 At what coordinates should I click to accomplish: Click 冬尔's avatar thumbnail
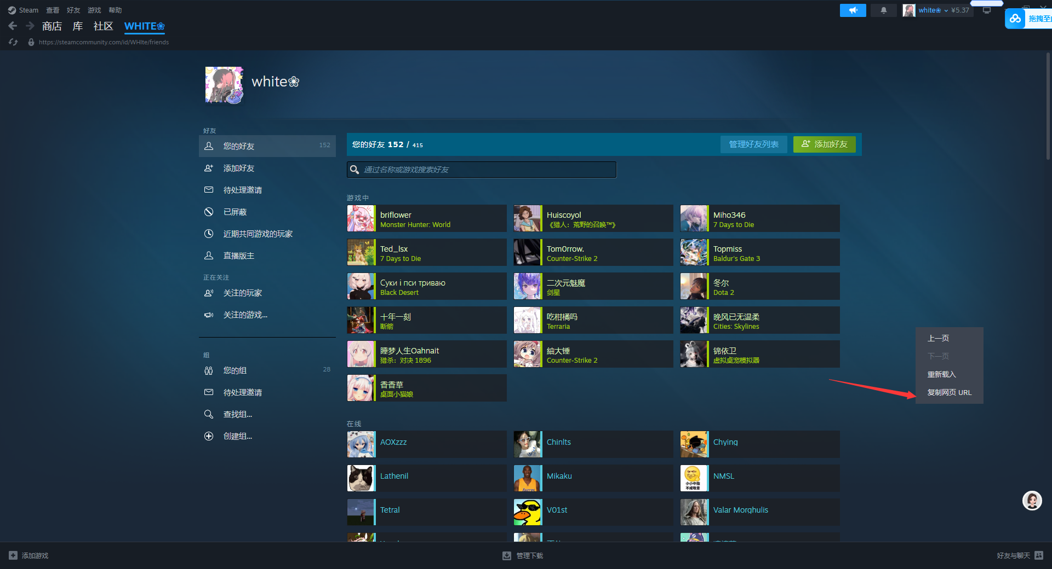(x=694, y=286)
